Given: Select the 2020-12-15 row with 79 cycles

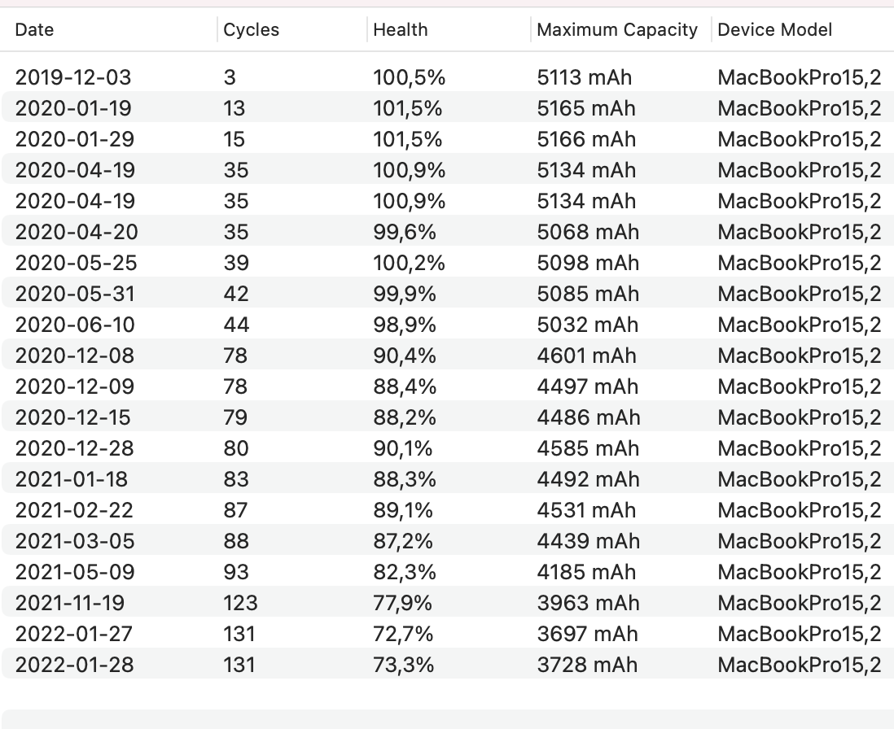Looking at the screenshot, I should [x=448, y=417].
